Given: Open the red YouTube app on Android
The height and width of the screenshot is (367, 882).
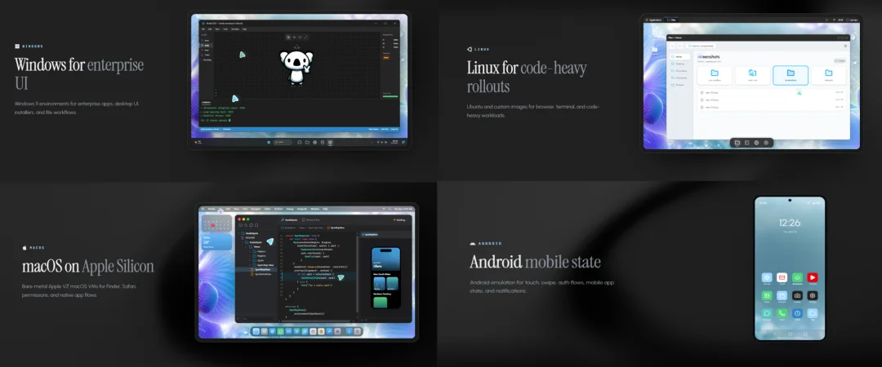Looking at the screenshot, I should [813, 277].
